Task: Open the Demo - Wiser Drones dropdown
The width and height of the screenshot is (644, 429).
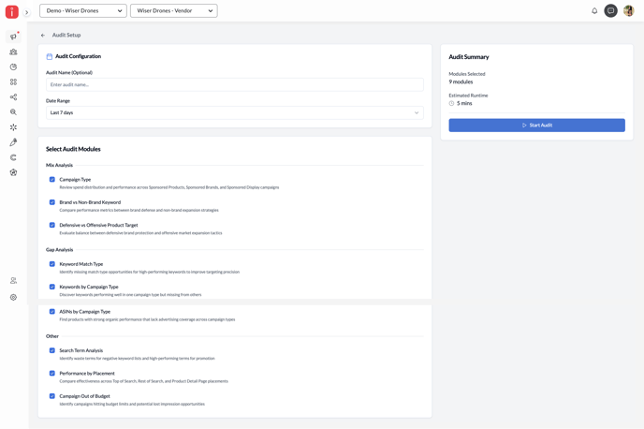Action: point(83,11)
